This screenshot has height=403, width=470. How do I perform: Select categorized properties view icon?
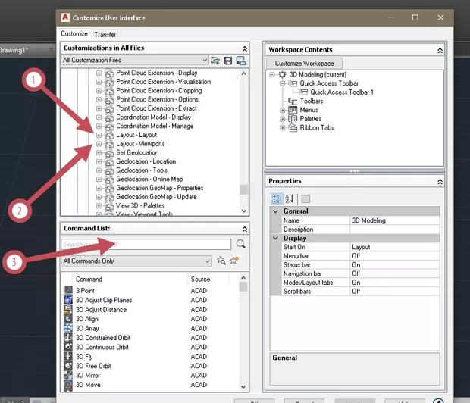(x=277, y=198)
